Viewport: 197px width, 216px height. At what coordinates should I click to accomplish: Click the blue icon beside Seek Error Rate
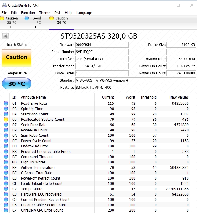coord(6,125)
